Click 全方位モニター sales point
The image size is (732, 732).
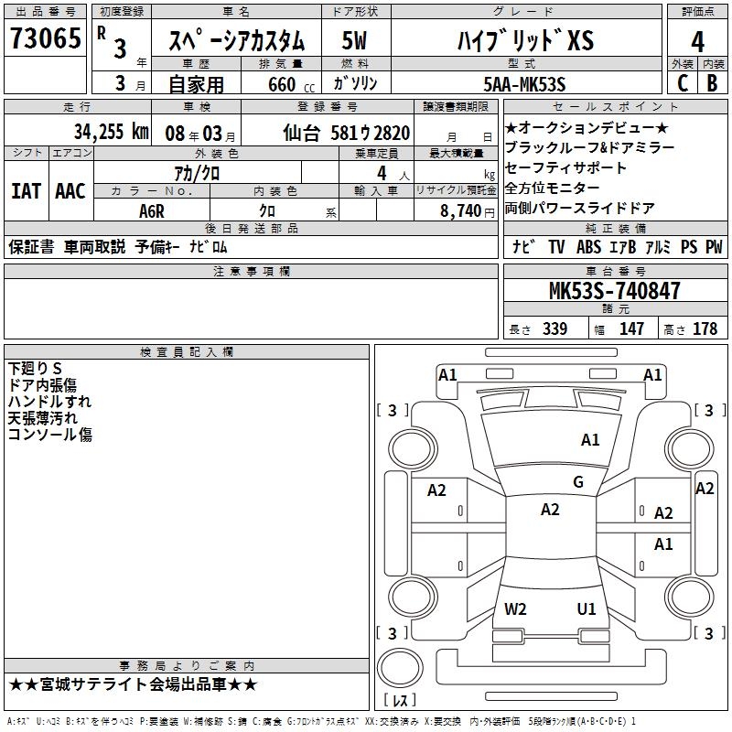[x=553, y=188]
